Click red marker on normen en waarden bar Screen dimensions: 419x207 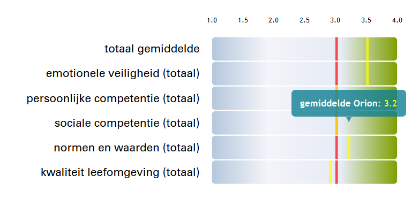[x=336, y=148]
